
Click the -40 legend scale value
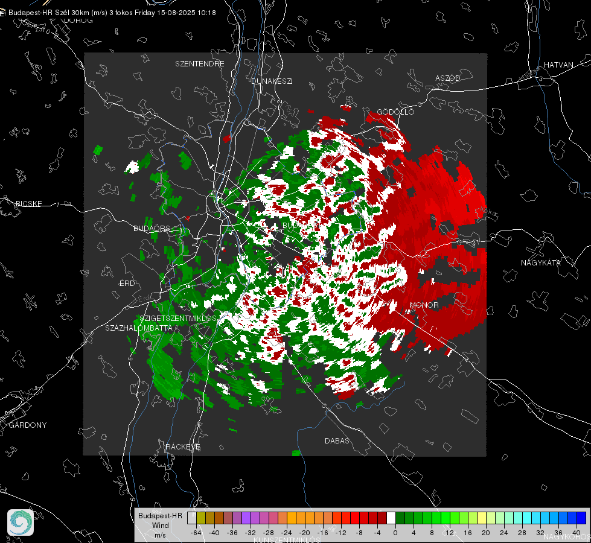pos(214,533)
